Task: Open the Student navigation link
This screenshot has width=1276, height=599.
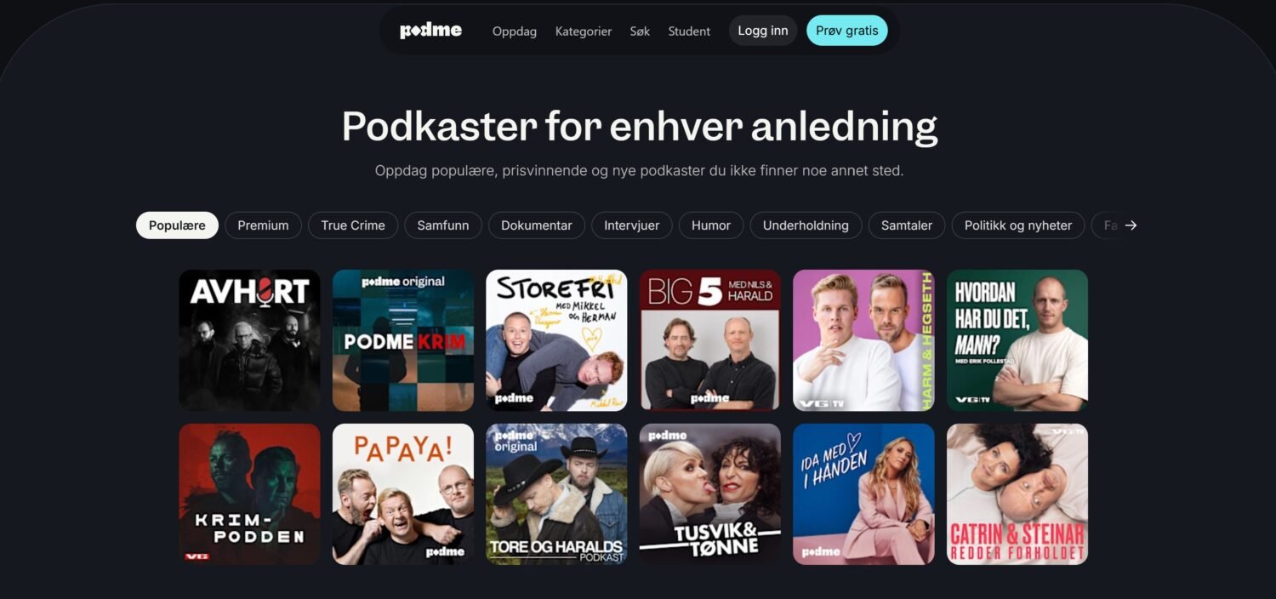Action: coord(689,31)
